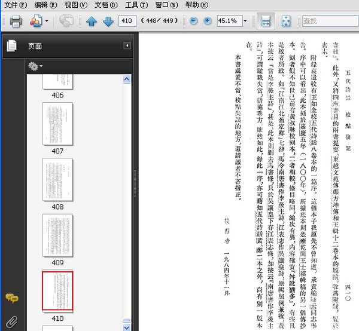The image size is (359, 331).
Task: Open the attachments paperclip panel
Action: pos(12,322)
